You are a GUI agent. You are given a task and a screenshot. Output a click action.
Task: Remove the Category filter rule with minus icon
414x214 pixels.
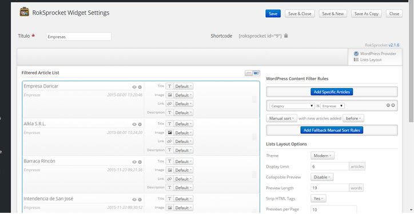[388, 105]
